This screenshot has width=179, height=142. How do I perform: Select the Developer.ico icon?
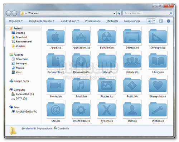(158, 36)
